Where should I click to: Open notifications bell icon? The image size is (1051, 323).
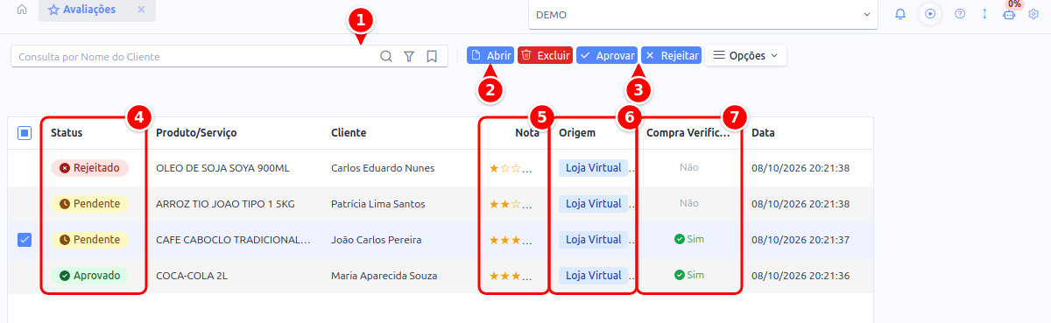tap(900, 14)
